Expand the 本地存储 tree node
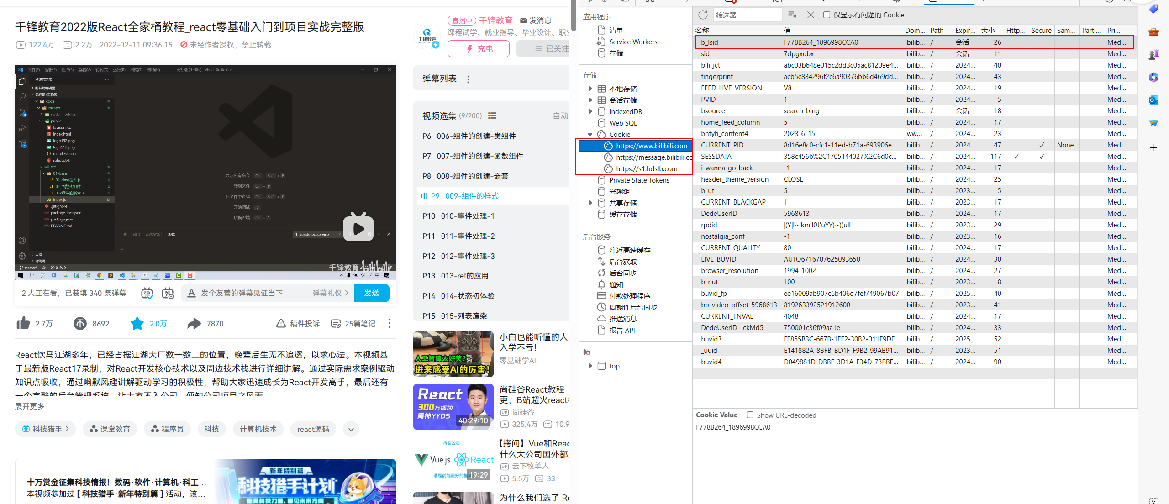 (590, 88)
